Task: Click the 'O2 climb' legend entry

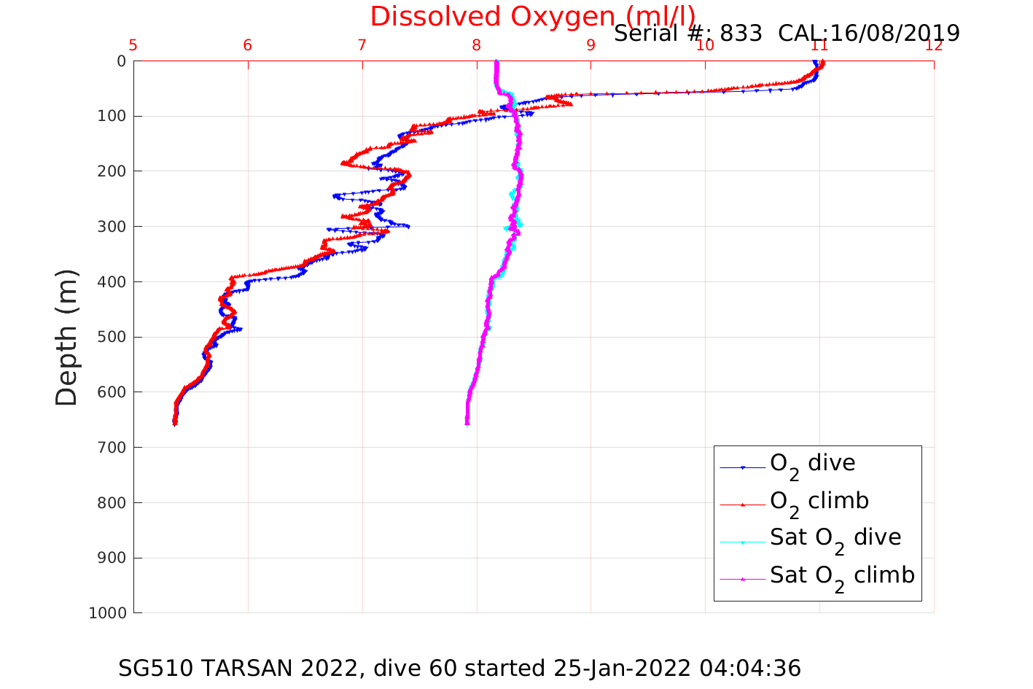Action: point(819,503)
